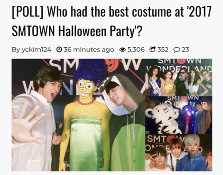Screen dimensions: 223x175
Task: Click the word POLL in brackets
Action: pyautogui.click(x=27, y=12)
